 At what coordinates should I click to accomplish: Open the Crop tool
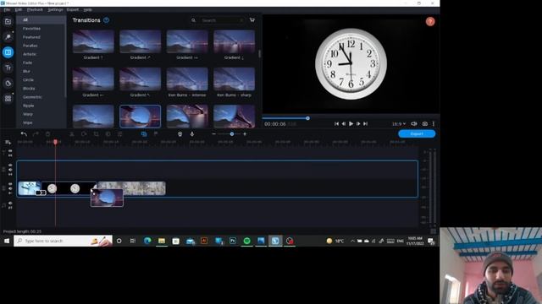pyautogui.click(x=96, y=133)
